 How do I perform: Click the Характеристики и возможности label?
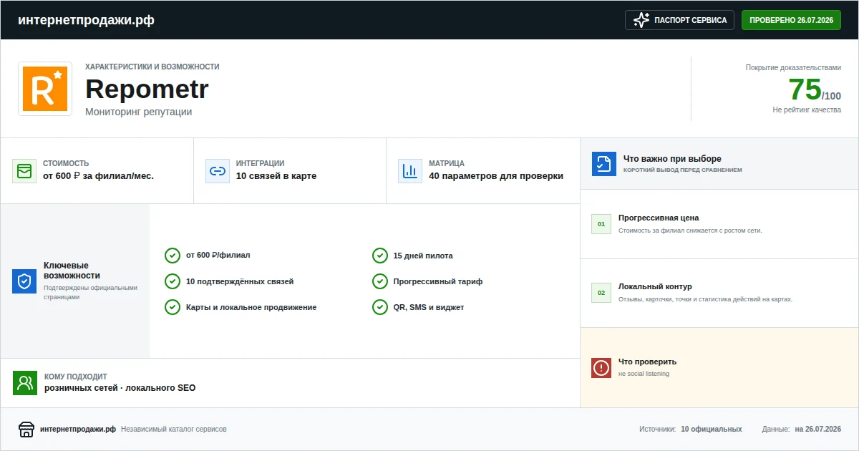click(x=152, y=67)
